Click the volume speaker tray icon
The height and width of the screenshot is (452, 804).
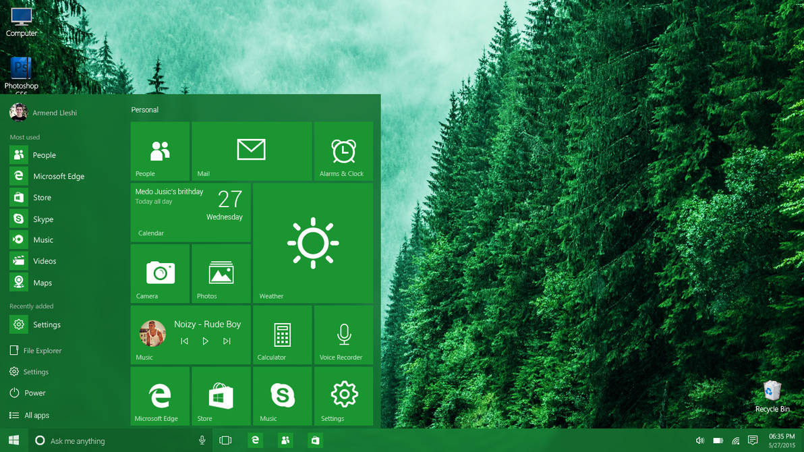(x=700, y=441)
